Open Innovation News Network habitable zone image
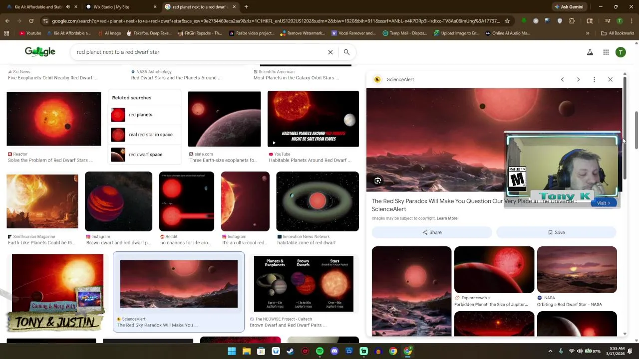The image size is (639, 359). coord(318,201)
